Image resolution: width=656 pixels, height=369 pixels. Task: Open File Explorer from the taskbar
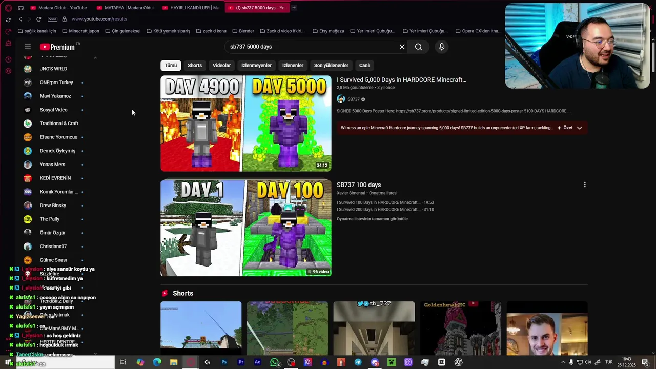coord(174,362)
